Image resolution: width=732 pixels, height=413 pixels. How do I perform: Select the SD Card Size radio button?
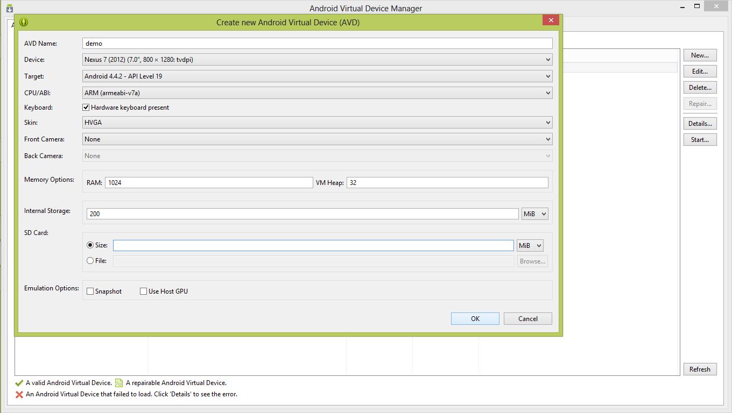90,245
